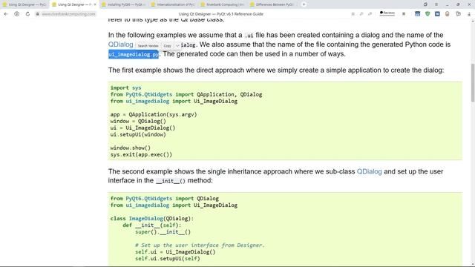Open the tab overview icon in title bar
The height and width of the screenshot is (267, 475).
click(425, 4)
